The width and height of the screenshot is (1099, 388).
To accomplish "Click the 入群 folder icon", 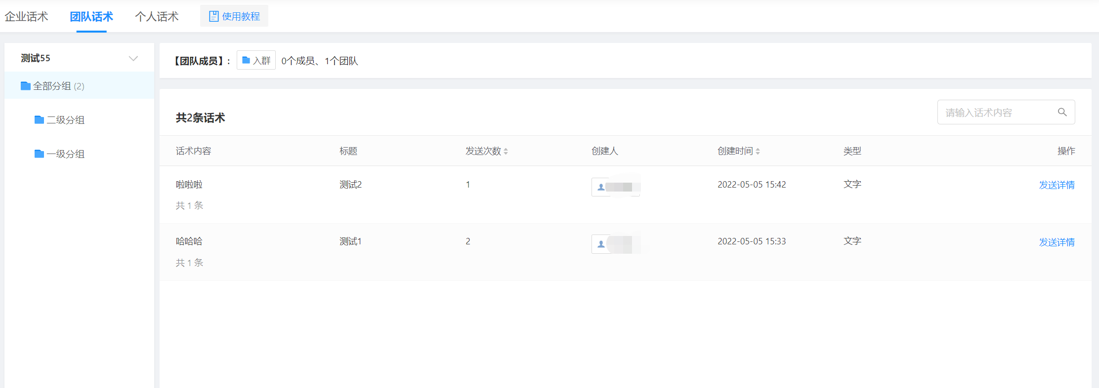I will click(246, 60).
